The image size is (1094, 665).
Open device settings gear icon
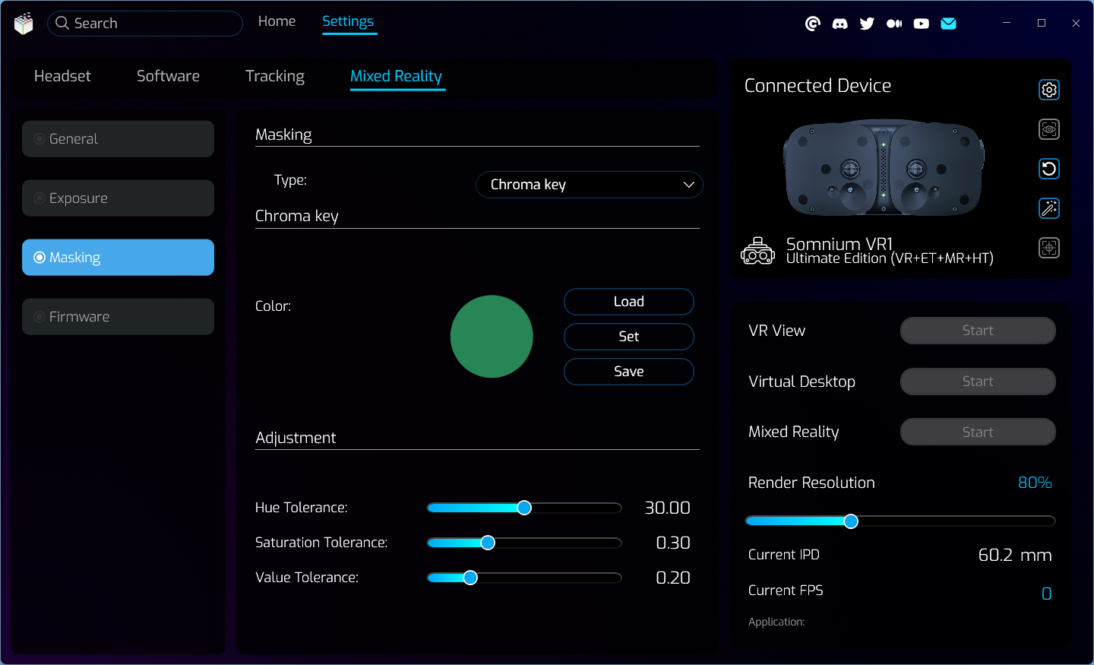1048,90
